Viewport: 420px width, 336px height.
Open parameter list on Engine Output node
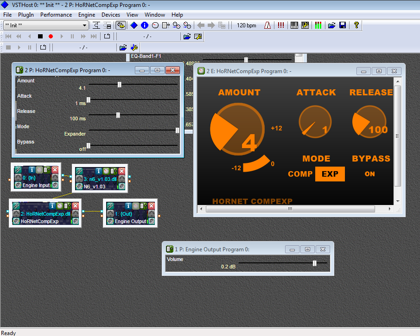click(x=143, y=205)
